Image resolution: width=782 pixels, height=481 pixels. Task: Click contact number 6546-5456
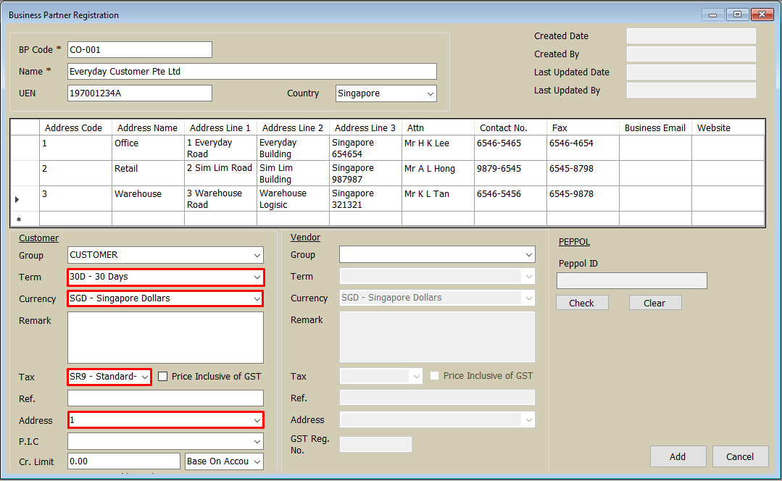511,199
